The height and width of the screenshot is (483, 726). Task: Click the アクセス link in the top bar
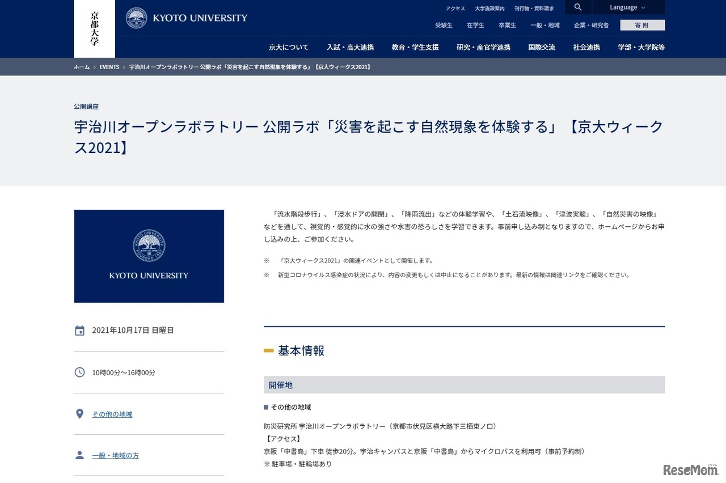click(455, 8)
